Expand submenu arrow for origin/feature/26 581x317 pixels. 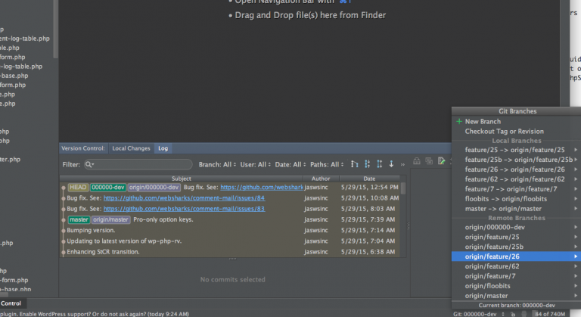(576, 256)
